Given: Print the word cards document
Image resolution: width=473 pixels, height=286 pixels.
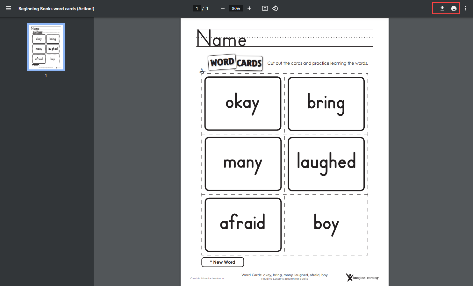Looking at the screenshot, I should (454, 9).
